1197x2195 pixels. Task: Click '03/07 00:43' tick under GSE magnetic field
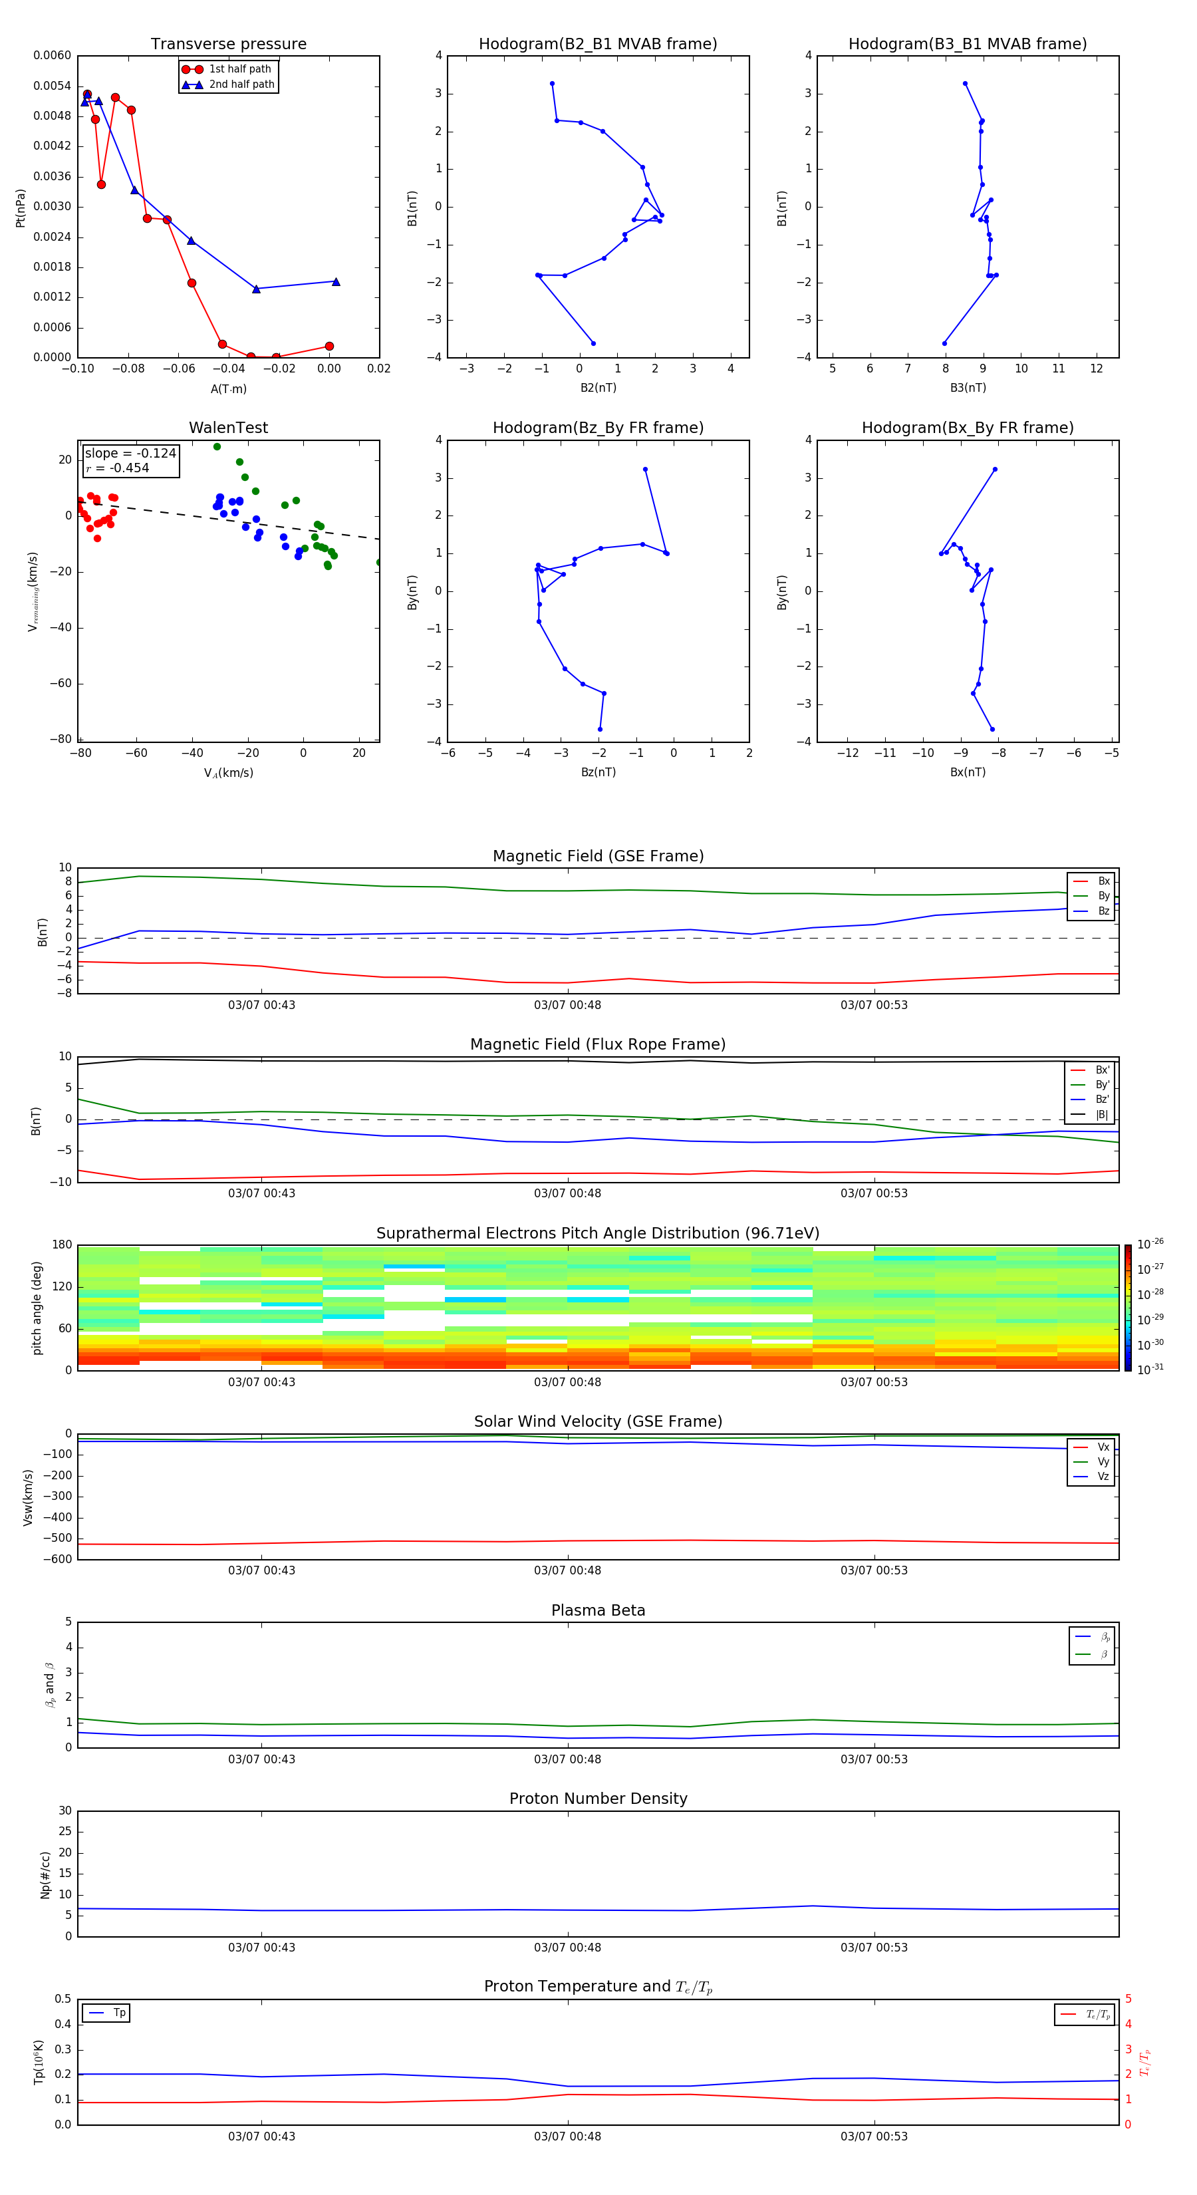point(261,1004)
